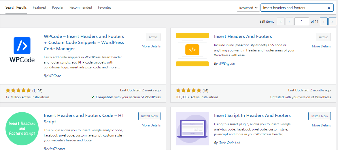The image size is (338, 150).
Task: View More Details for WPCode plugin
Action: point(151,46)
